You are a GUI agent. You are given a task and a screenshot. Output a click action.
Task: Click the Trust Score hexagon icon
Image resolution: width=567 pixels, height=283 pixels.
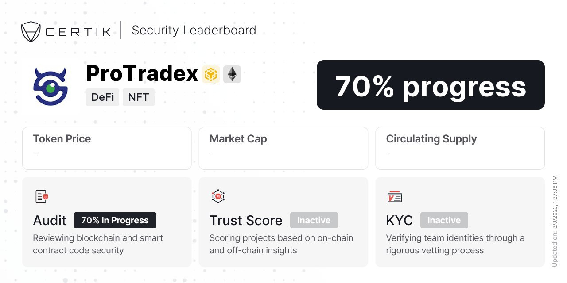[x=218, y=196]
